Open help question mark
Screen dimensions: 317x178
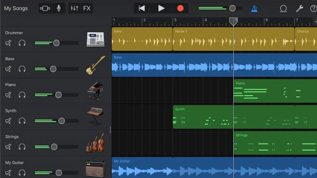click(313, 9)
